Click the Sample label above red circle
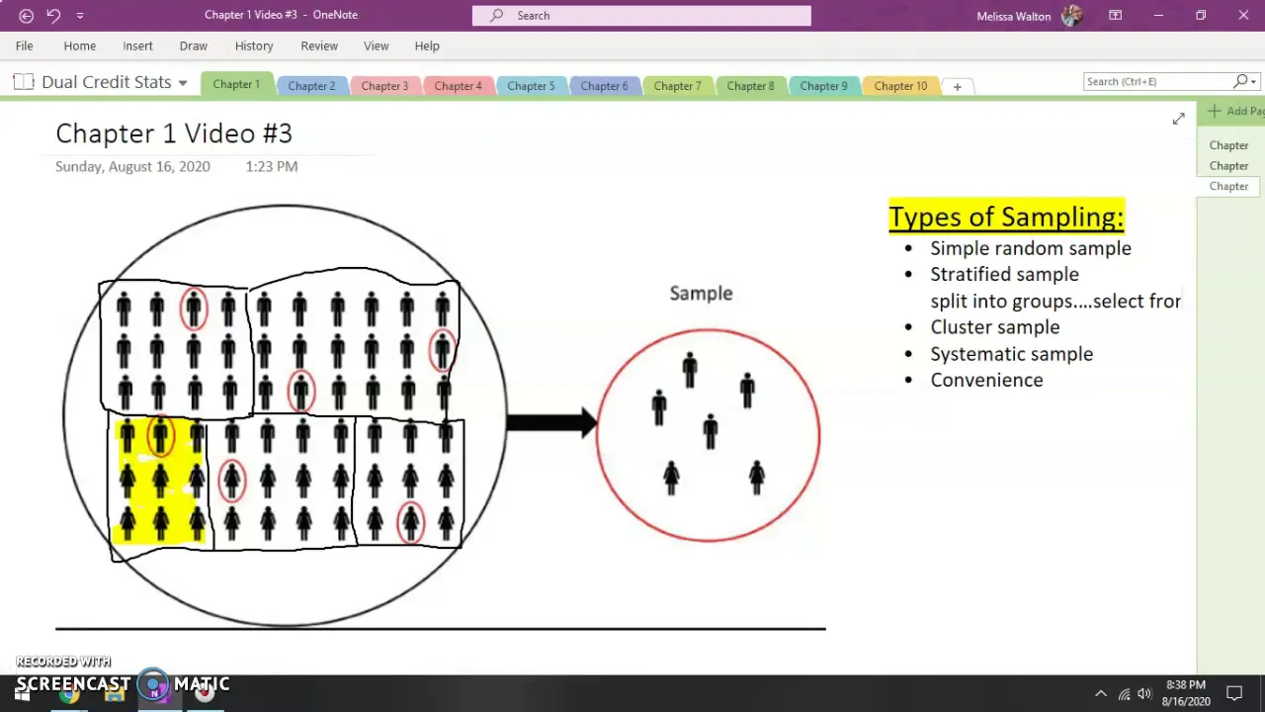 pyautogui.click(x=701, y=293)
